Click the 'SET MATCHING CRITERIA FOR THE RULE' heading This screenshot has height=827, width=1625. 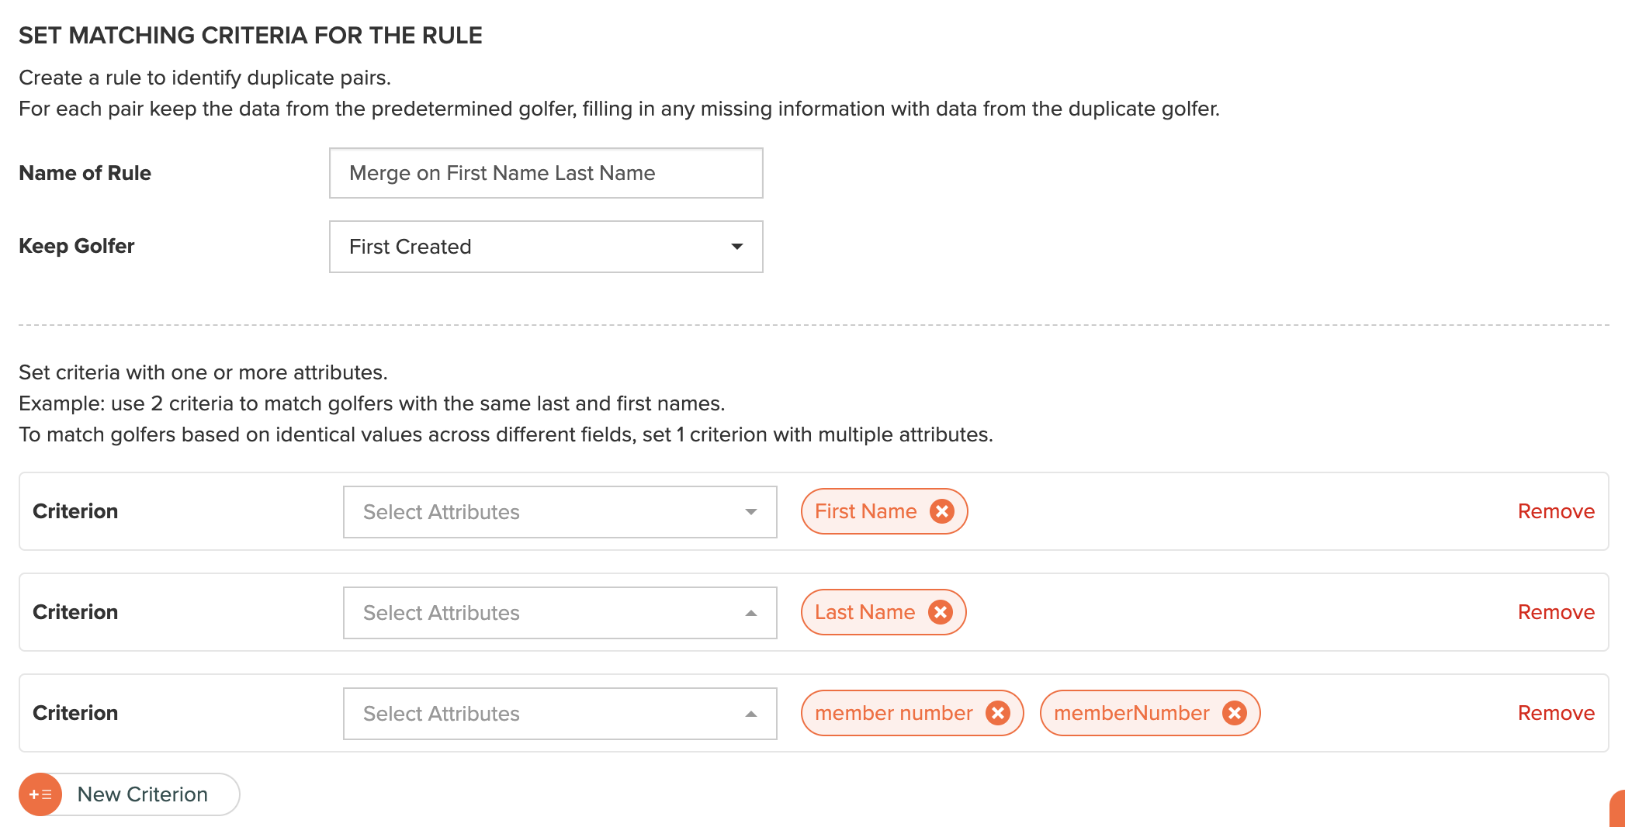[x=250, y=36]
